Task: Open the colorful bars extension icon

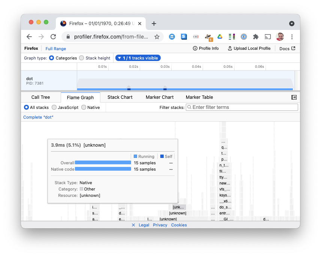Action: [x=232, y=37]
